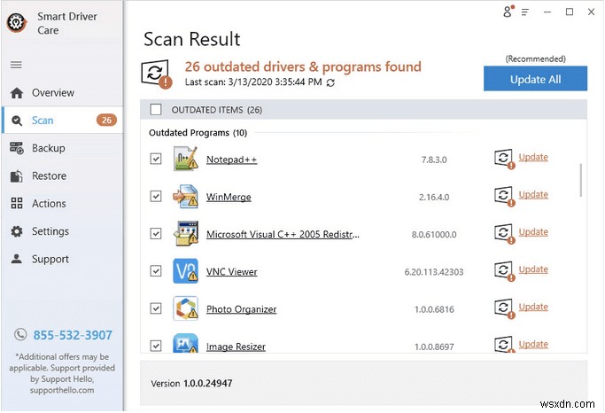605x413 pixels.
Task: Click the 855-532-3907 support phone number
Action: pos(73,335)
